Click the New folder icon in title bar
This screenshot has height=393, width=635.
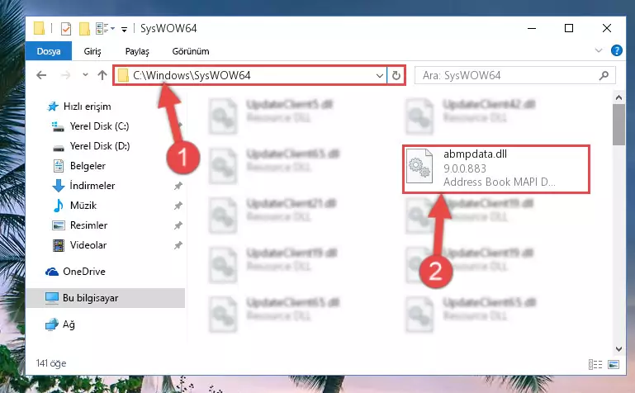84,29
